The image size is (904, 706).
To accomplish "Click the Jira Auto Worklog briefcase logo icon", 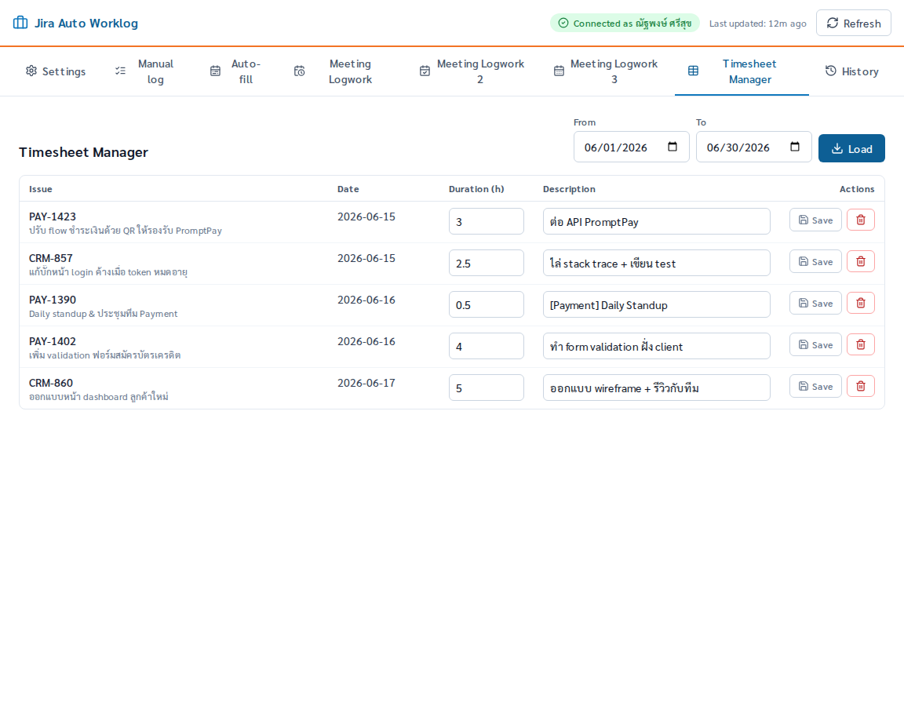I will pyautogui.click(x=20, y=23).
